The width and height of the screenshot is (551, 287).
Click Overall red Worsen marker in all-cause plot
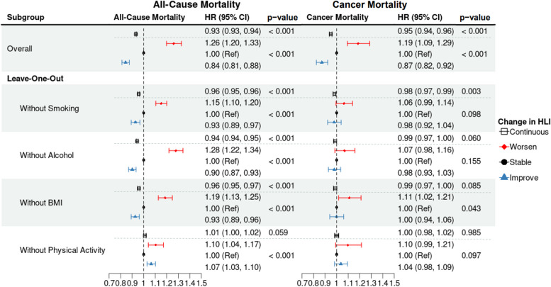tap(174, 43)
